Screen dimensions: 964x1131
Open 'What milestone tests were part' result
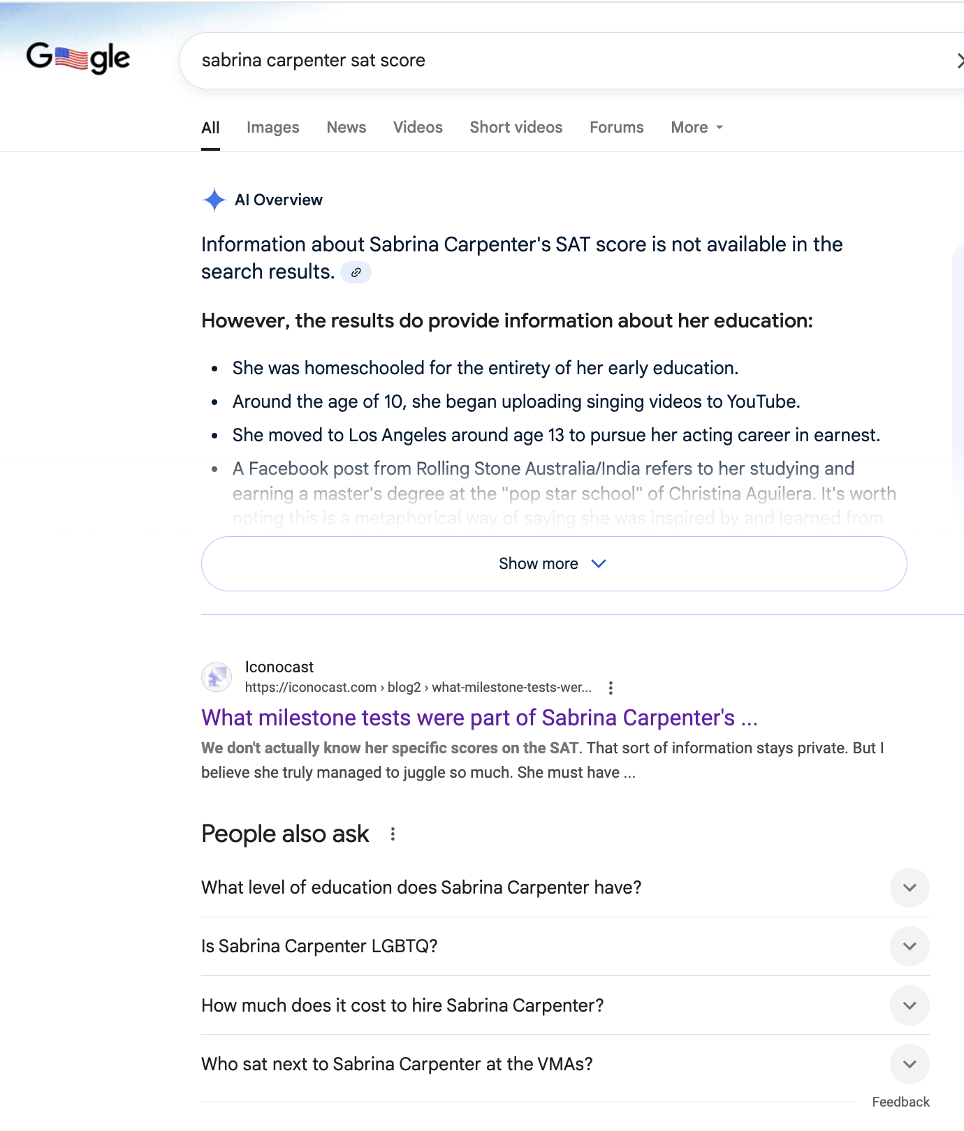(x=479, y=718)
